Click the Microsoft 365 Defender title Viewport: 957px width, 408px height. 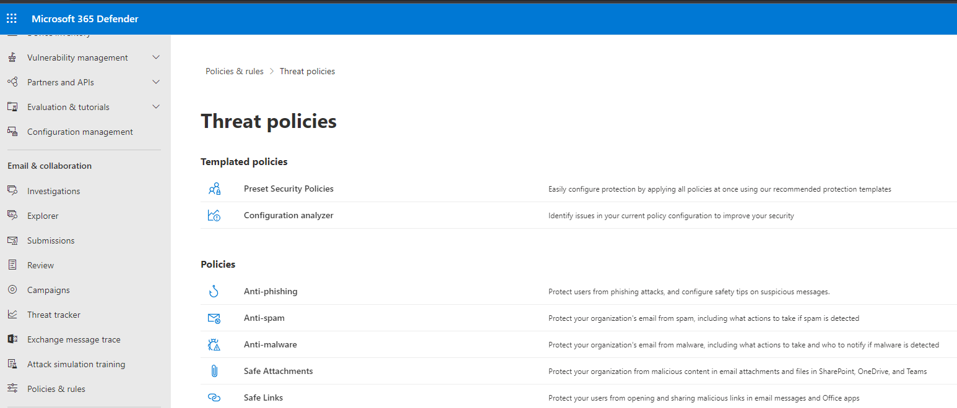coord(85,19)
